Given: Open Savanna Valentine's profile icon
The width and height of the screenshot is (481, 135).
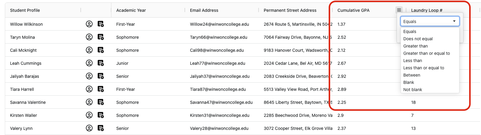Looking at the screenshot, I should click(x=89, y=102).
